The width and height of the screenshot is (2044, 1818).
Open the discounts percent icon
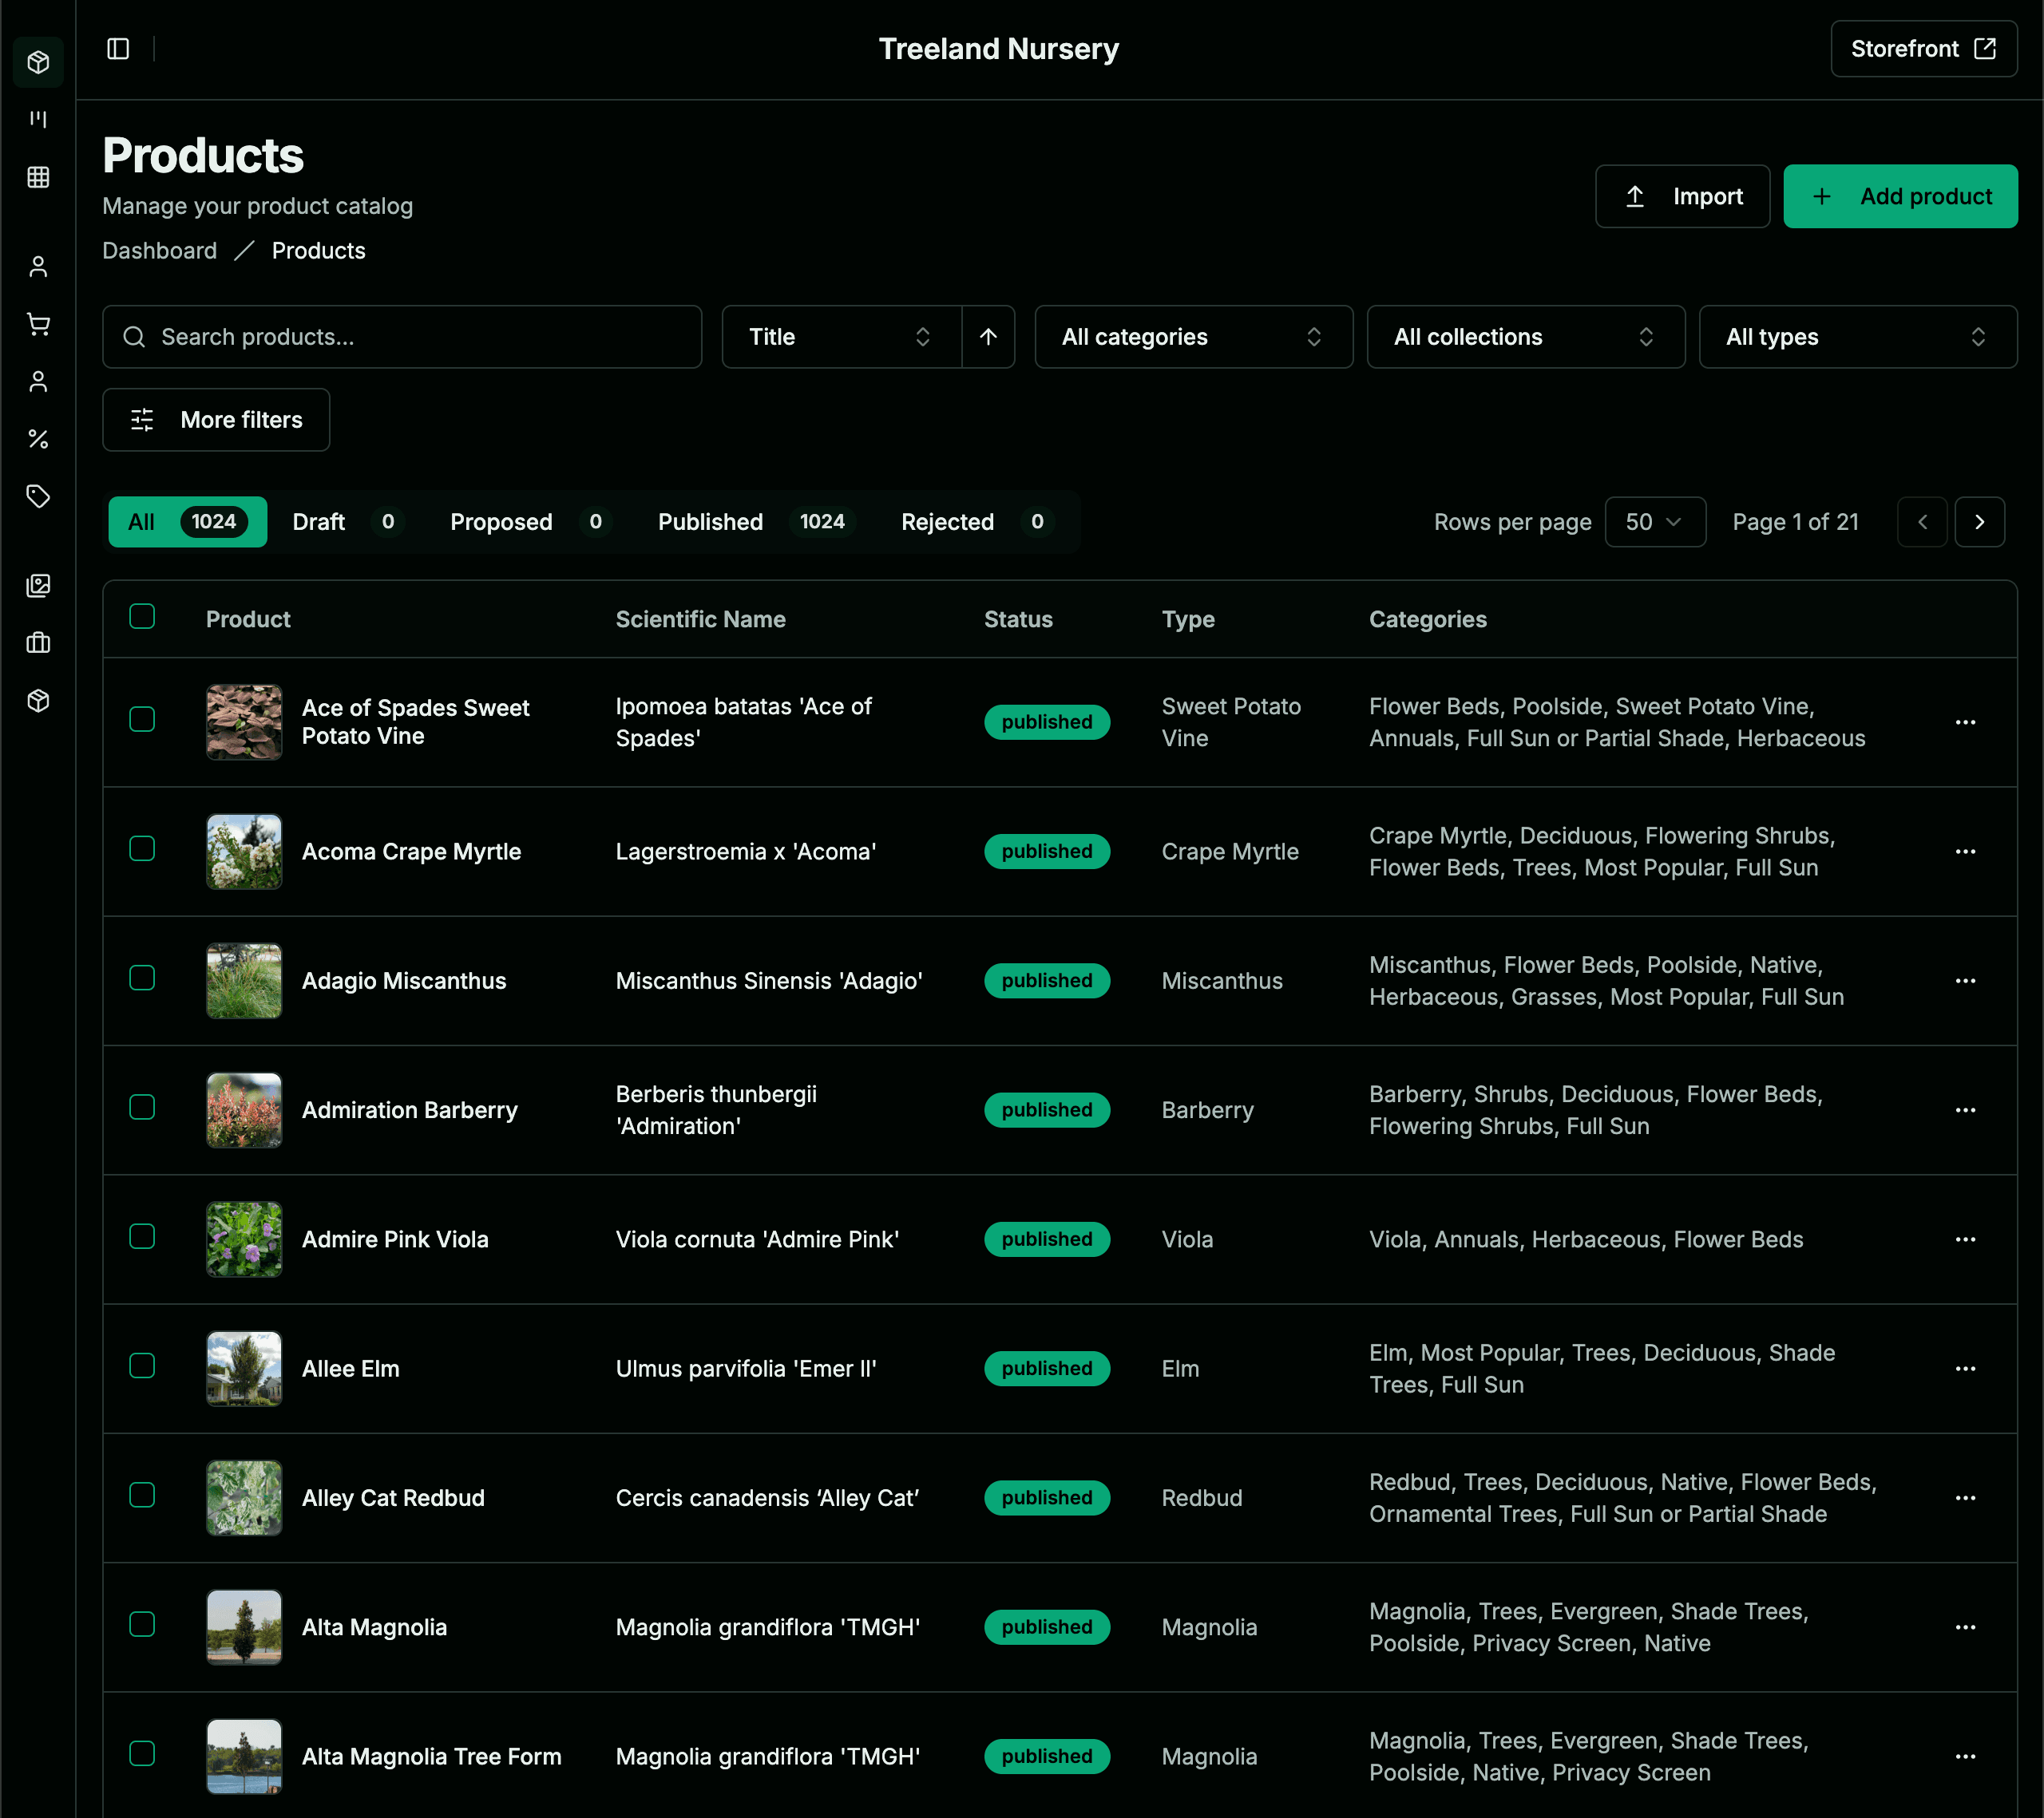coord(38,438)
